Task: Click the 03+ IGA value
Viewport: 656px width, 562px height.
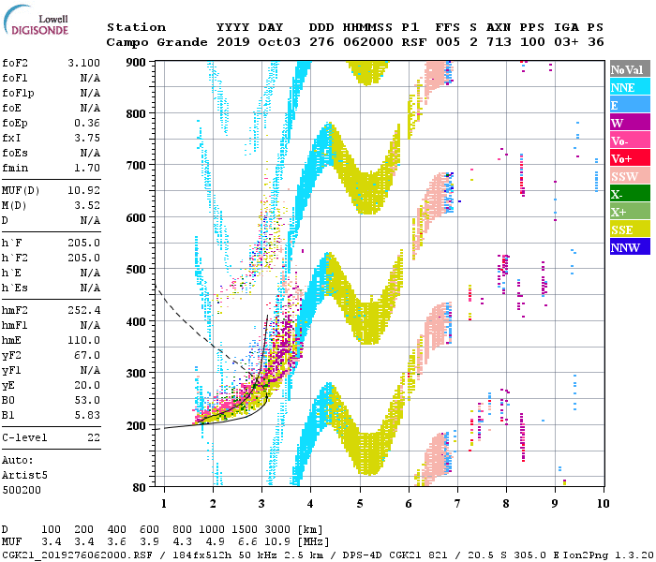Action: (566, 42)
